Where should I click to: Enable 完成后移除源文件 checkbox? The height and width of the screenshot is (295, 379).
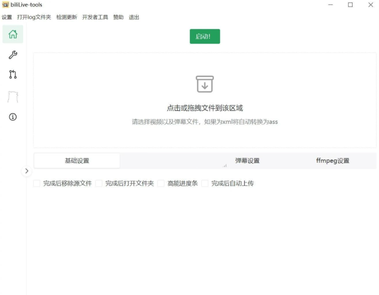(x=37, y=183)
